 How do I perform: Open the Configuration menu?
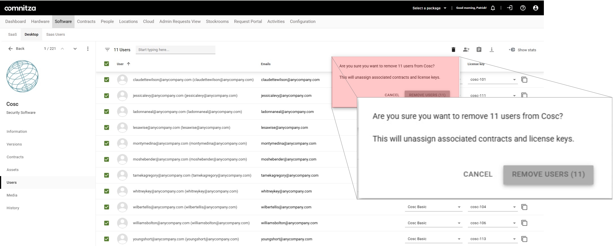click(303, 22)
